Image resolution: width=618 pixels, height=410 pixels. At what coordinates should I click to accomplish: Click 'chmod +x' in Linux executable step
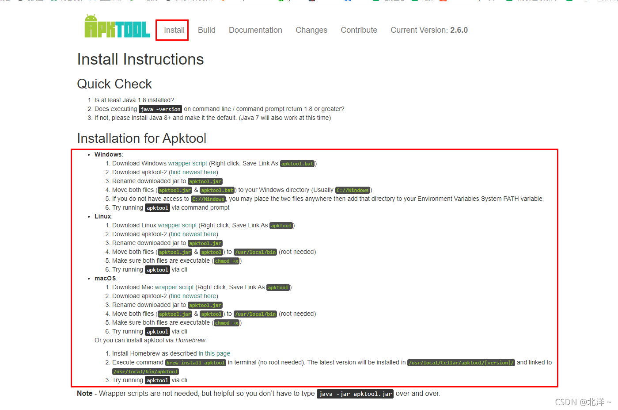click(227, 261)
